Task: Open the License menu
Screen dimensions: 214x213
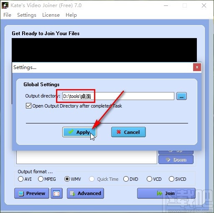Action: [x=51, y=15]
